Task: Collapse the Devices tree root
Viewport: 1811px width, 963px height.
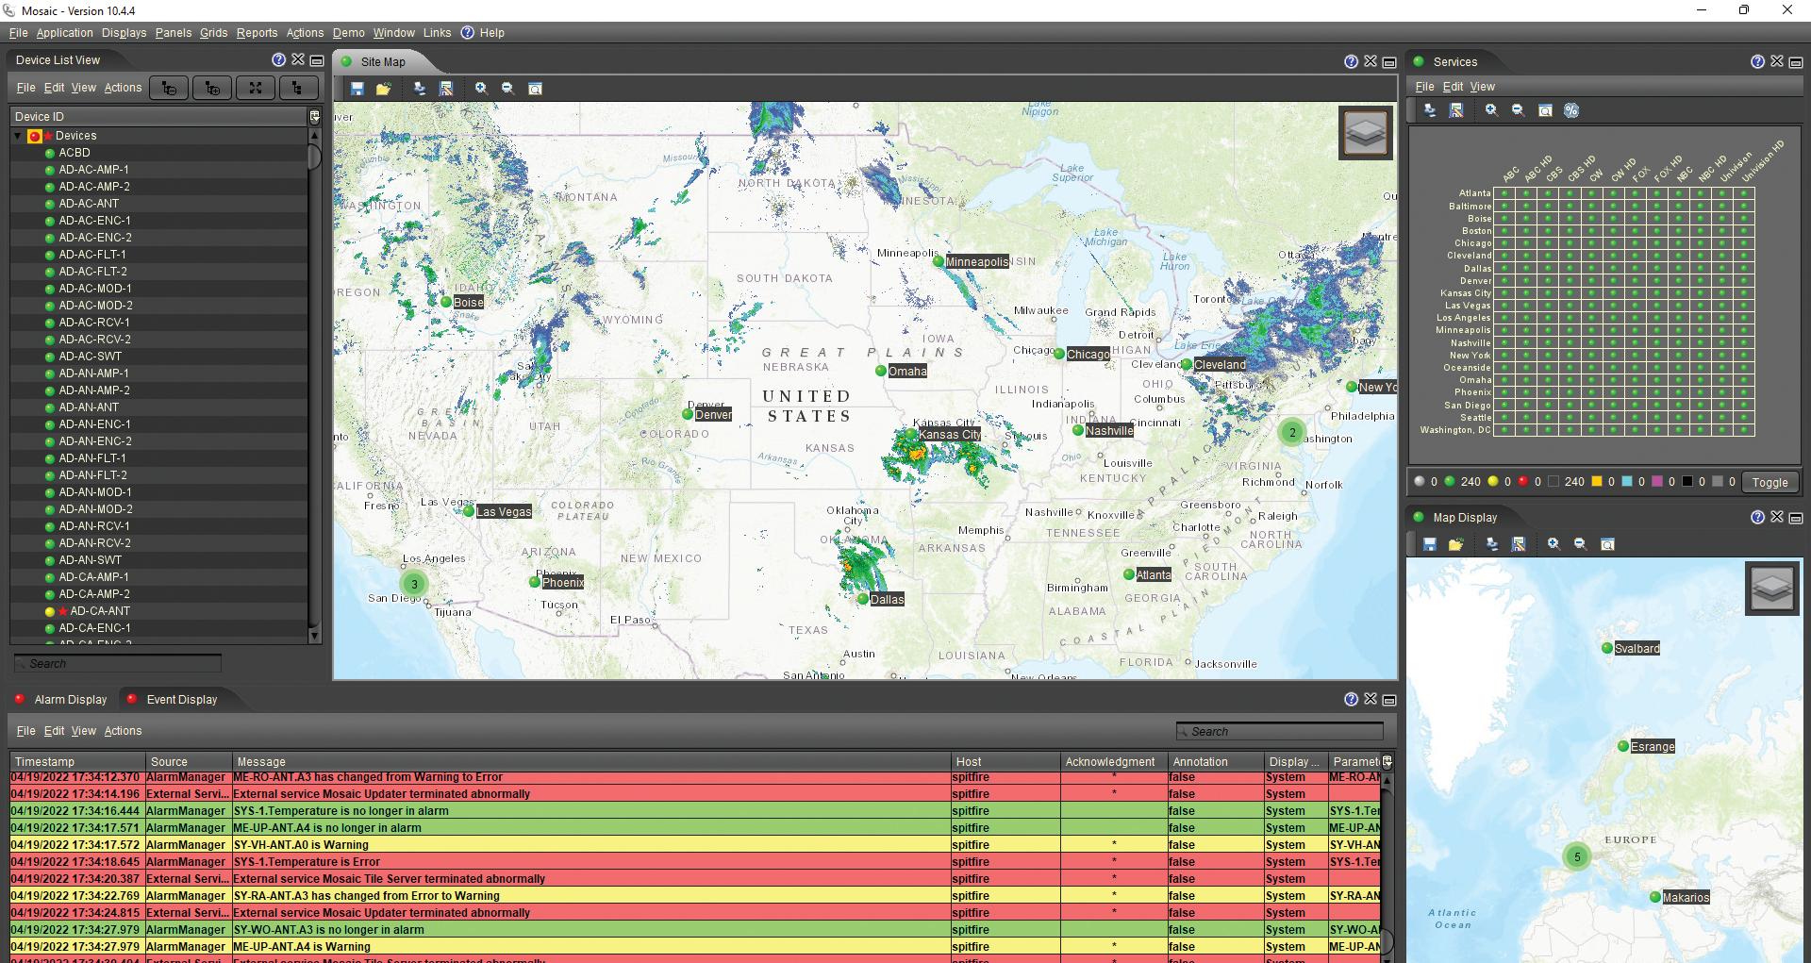Action: (x=18, y=136)
